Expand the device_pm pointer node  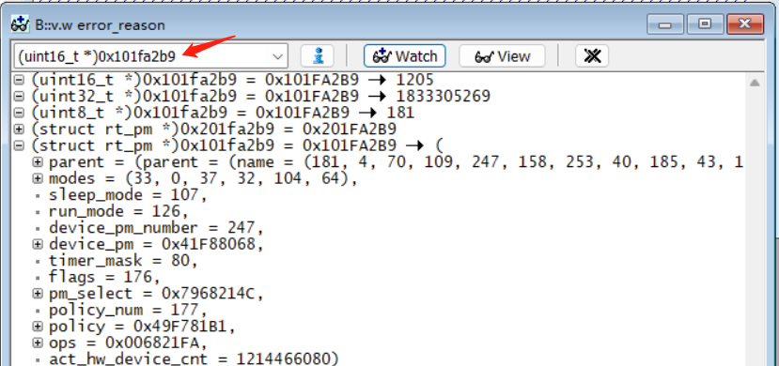click(38, 244)
